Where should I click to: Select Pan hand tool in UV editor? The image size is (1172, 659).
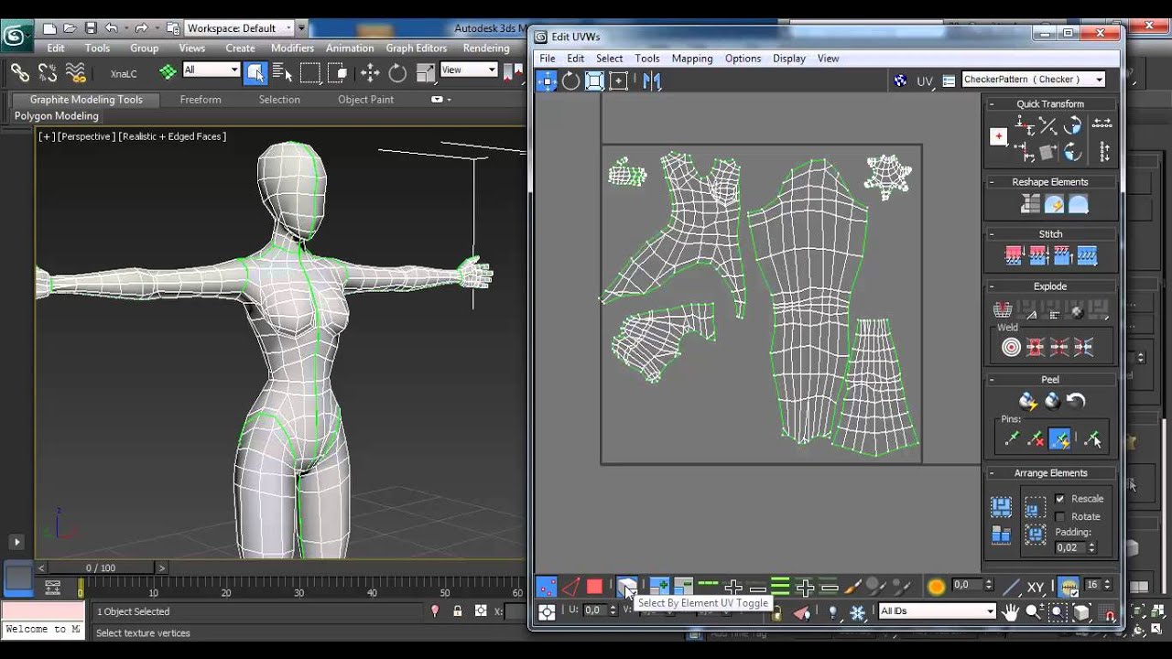(x=1011, y=611)
